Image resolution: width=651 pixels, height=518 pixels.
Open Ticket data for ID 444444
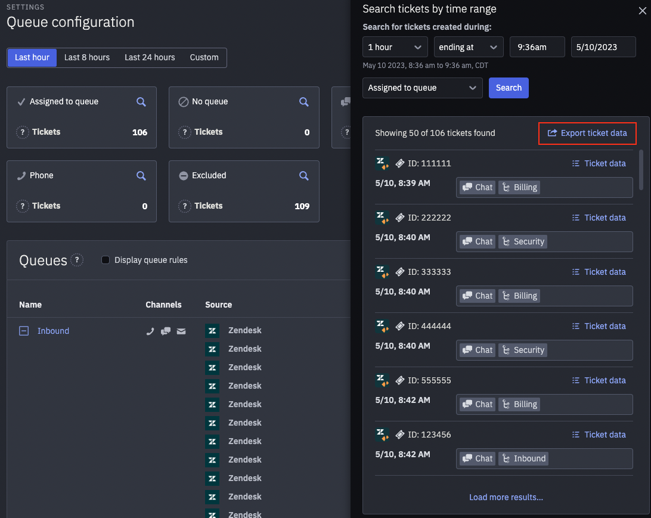pos(599,326)
